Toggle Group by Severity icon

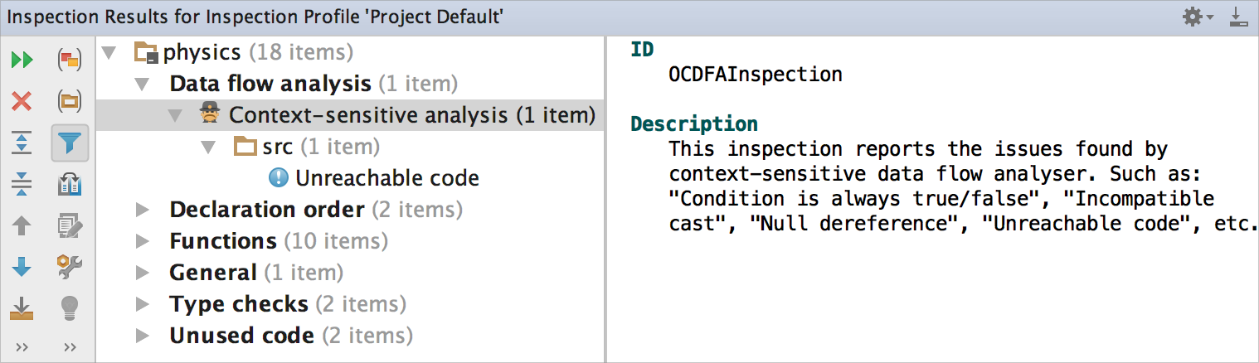(x=70, y=60)
